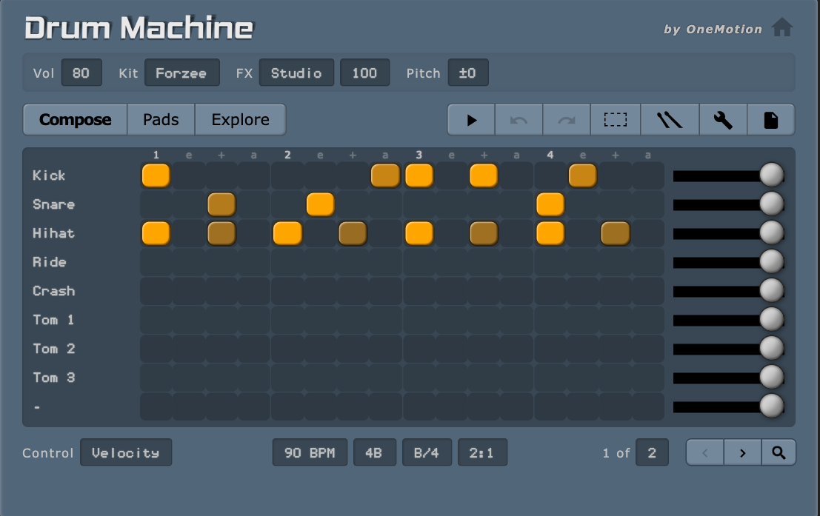
Task: Click the Undo arrow icon
Action: [x=519, y=119]
